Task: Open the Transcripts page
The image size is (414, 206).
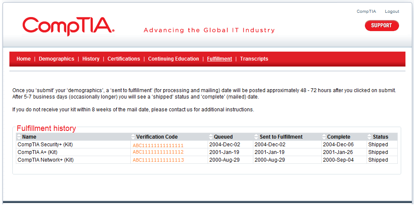Action: pyautogui.click(x=254, y=59)
